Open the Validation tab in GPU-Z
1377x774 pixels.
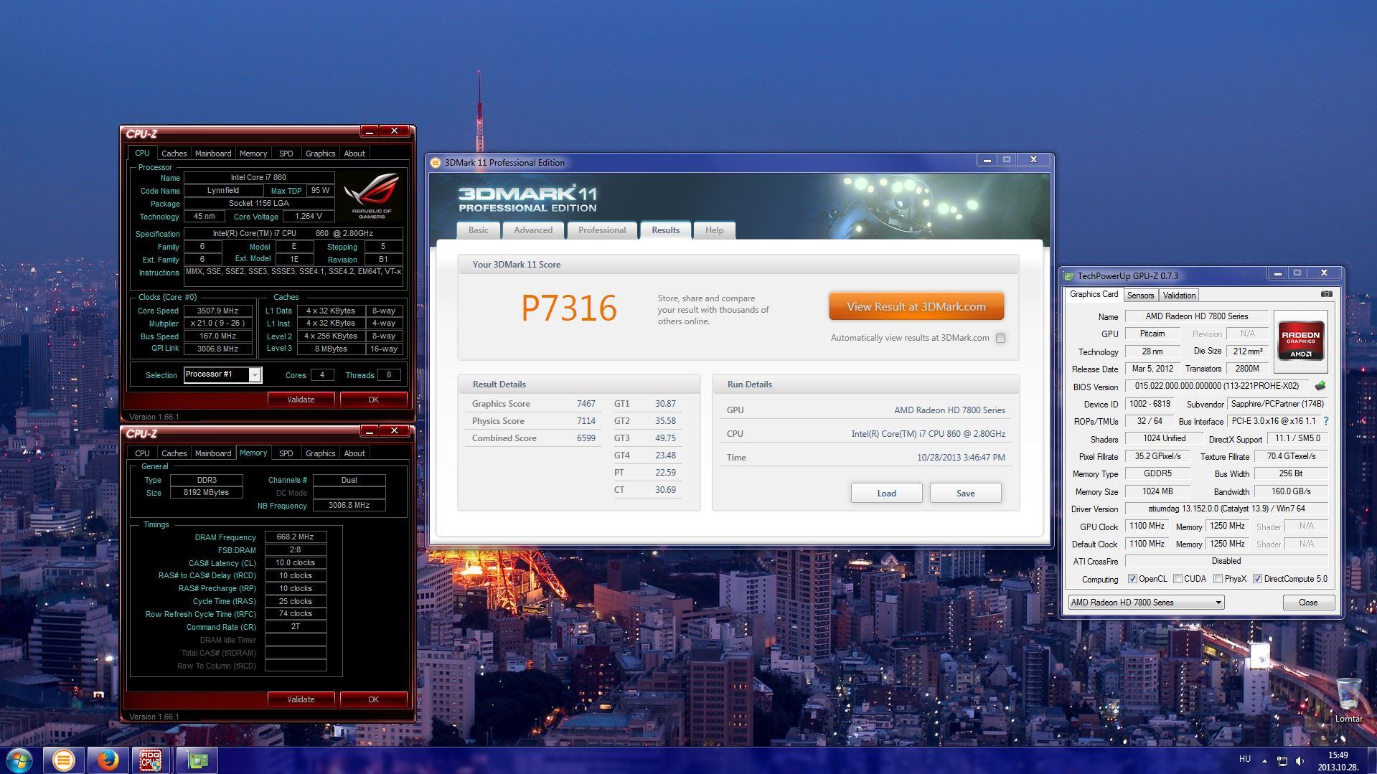[x=1179, y=296]
